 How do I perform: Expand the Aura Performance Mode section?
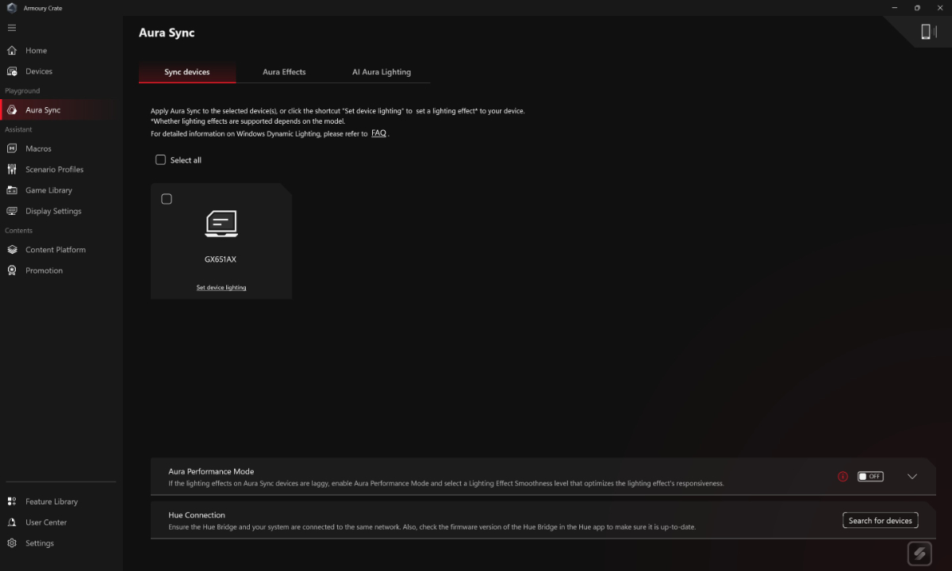[x=912, y=477]
